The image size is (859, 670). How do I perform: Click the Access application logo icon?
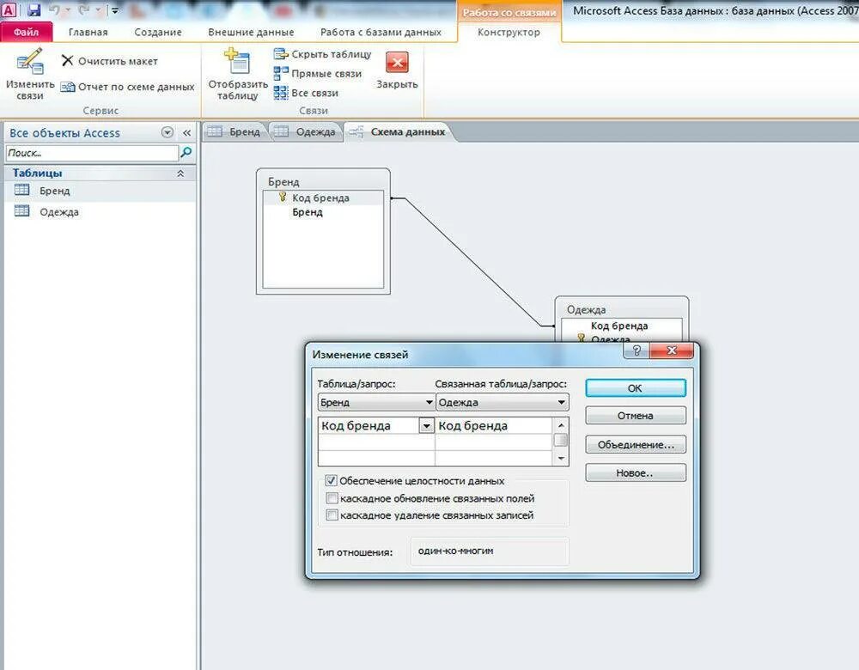(x=9, y=9)
